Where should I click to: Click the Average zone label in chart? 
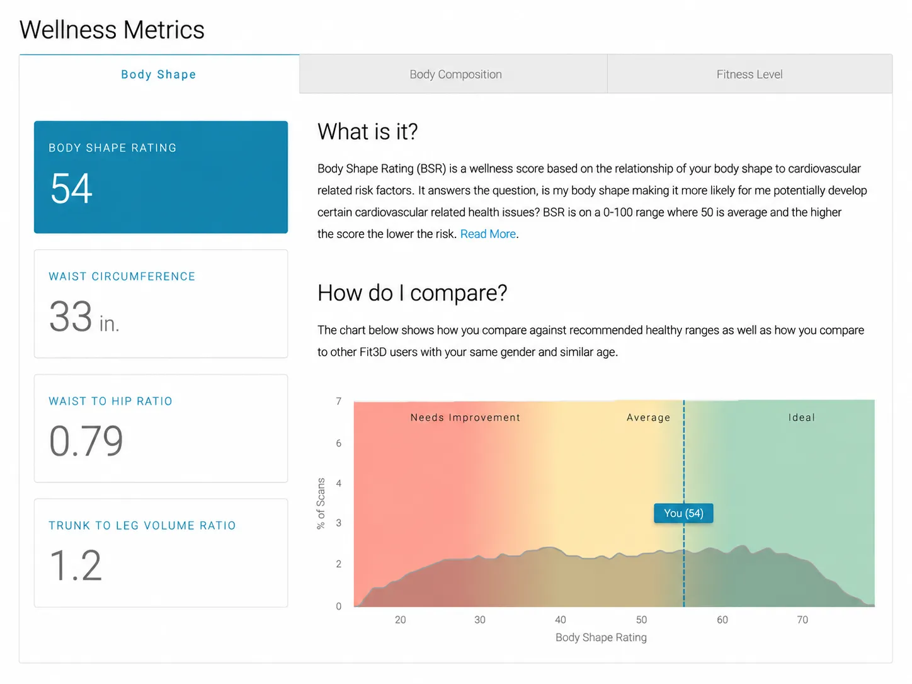tap(648, 418)
